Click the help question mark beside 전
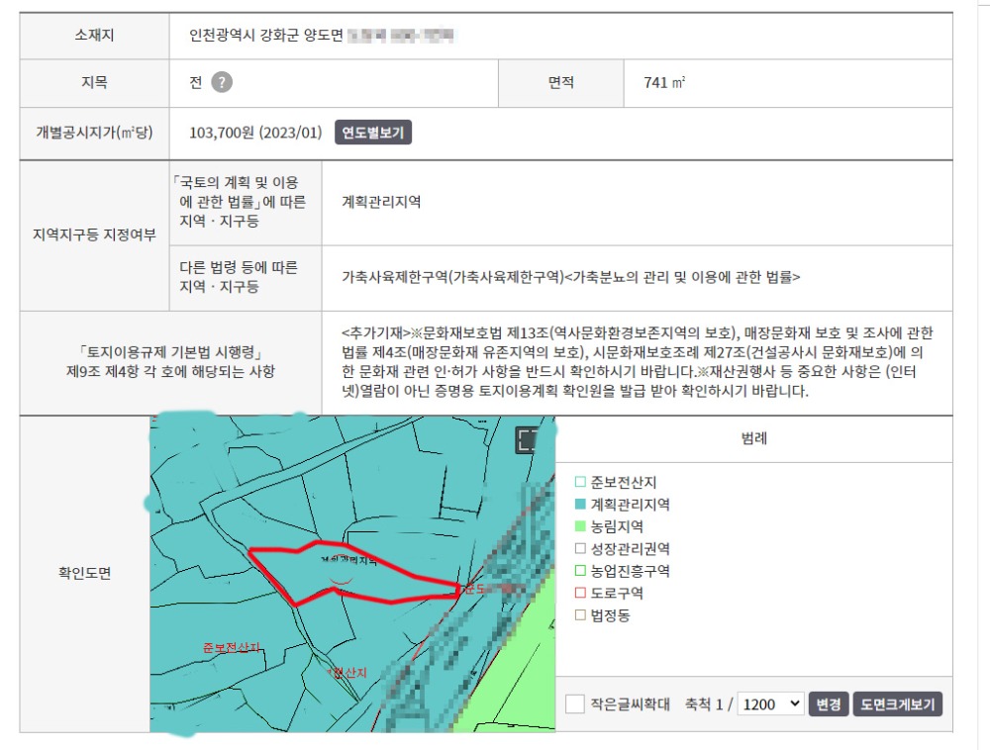 tap(223, 83)
